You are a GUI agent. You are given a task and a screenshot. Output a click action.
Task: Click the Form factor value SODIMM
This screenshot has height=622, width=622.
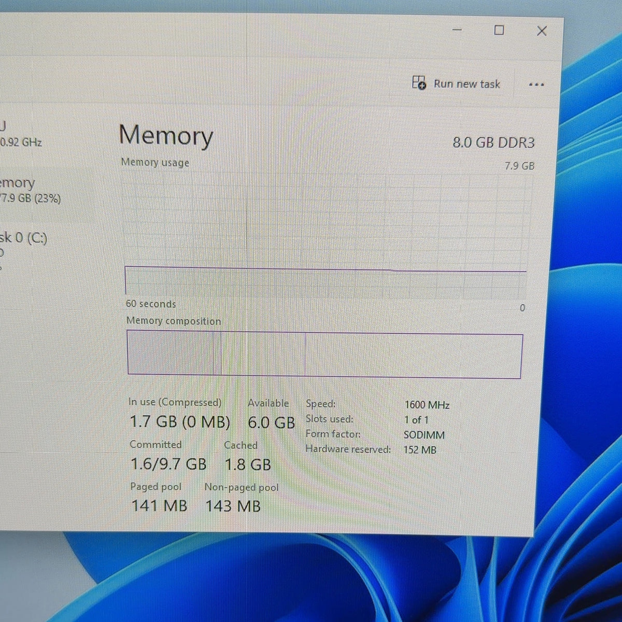pos(424,435)
